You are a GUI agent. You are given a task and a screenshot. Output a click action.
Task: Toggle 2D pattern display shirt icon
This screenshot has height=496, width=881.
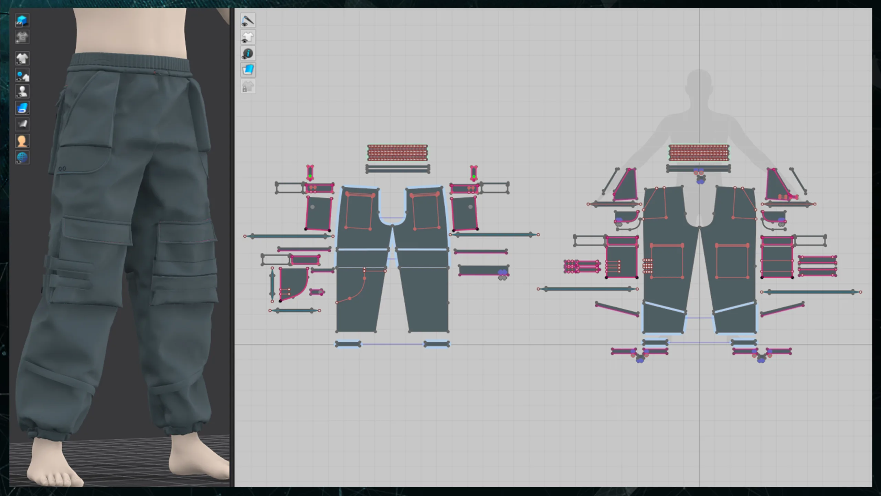(248, 37)
